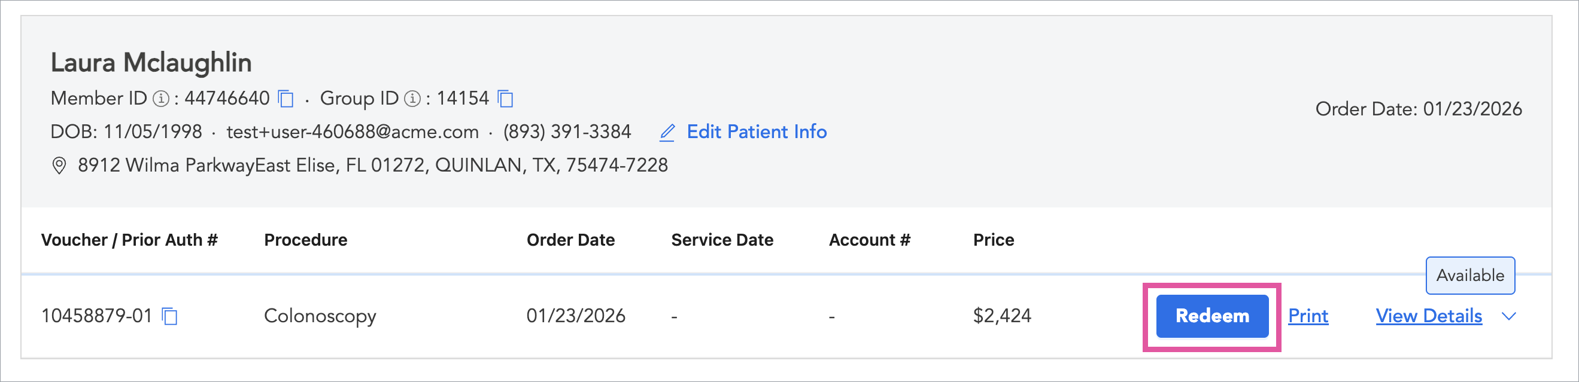Click the pencil edit icon
This screenshot has height=382, width=1579.
point(667,132)
